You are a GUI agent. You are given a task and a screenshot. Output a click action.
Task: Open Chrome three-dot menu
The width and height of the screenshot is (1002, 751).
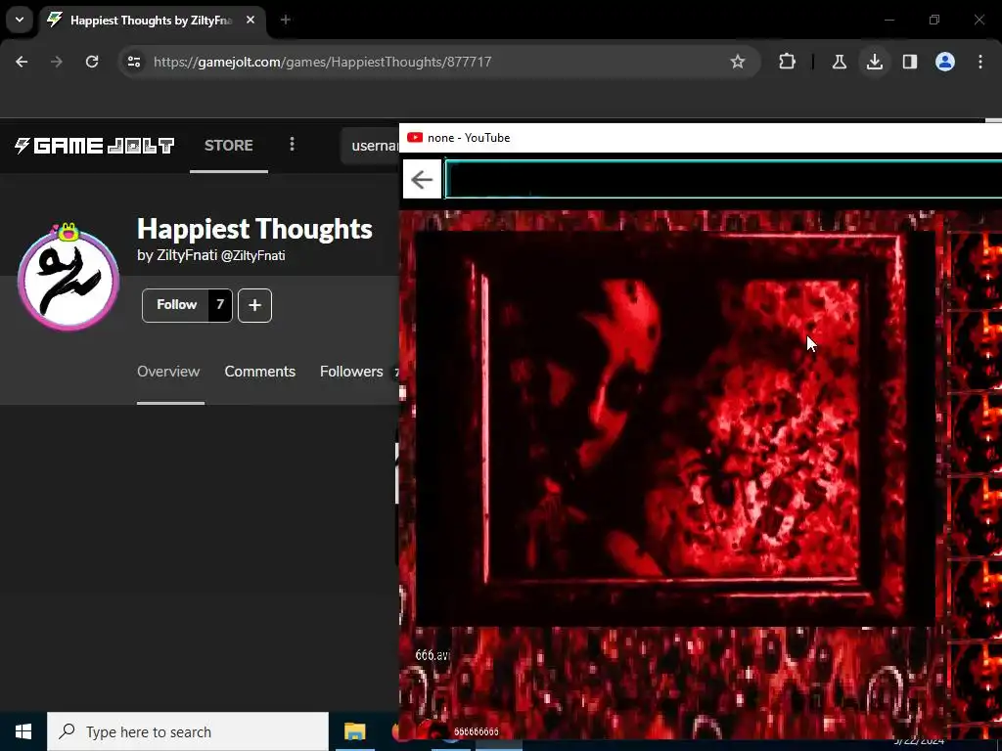point(980,62)
